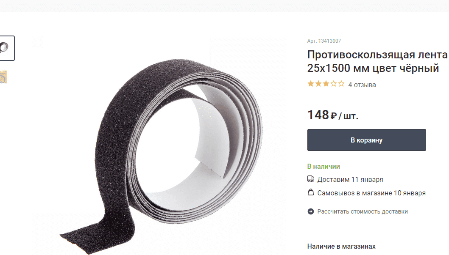Click the circled arrow delivery-cost icon
Screen dimensions: 449x255
pyautogui.click(x=311, y=211)
